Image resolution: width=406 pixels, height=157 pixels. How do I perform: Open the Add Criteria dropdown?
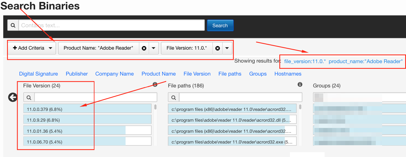pos(32,48)
